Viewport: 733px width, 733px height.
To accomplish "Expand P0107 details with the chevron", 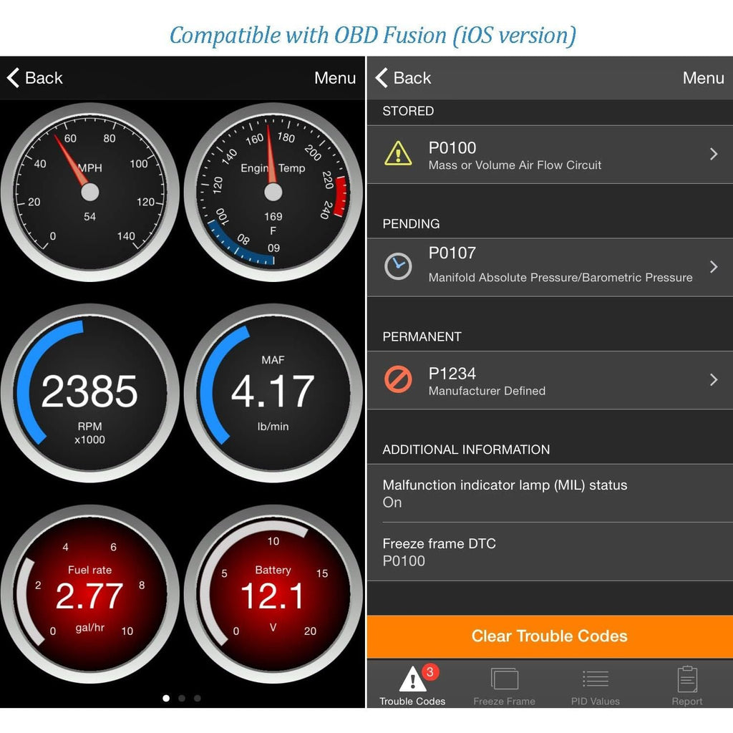I will [x=714, y=267].
